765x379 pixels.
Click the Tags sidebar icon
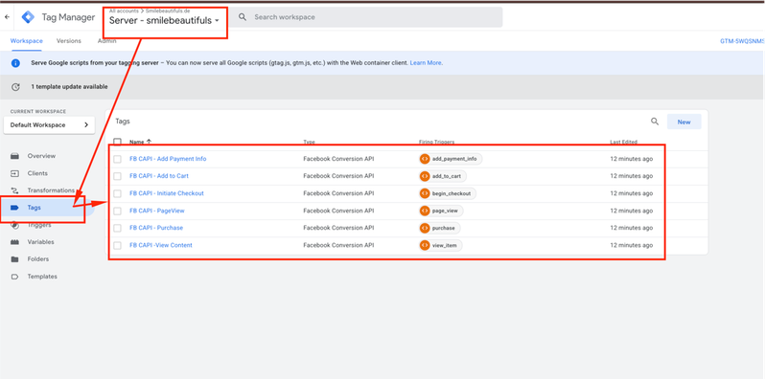click(14, 208)
